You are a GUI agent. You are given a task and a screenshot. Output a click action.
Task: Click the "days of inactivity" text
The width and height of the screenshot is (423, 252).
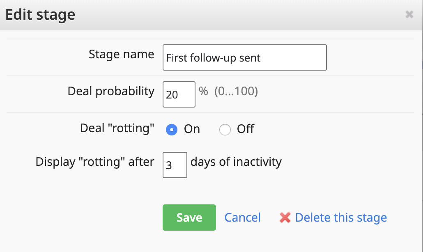click(236, 162)
